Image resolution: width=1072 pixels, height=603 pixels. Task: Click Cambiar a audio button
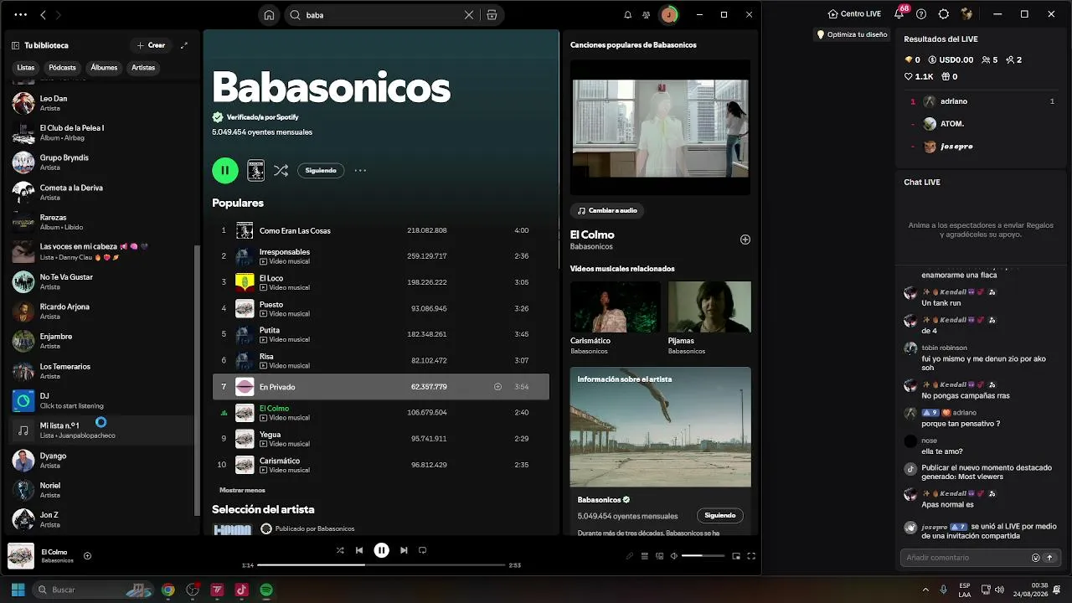(x=607, y=210)
